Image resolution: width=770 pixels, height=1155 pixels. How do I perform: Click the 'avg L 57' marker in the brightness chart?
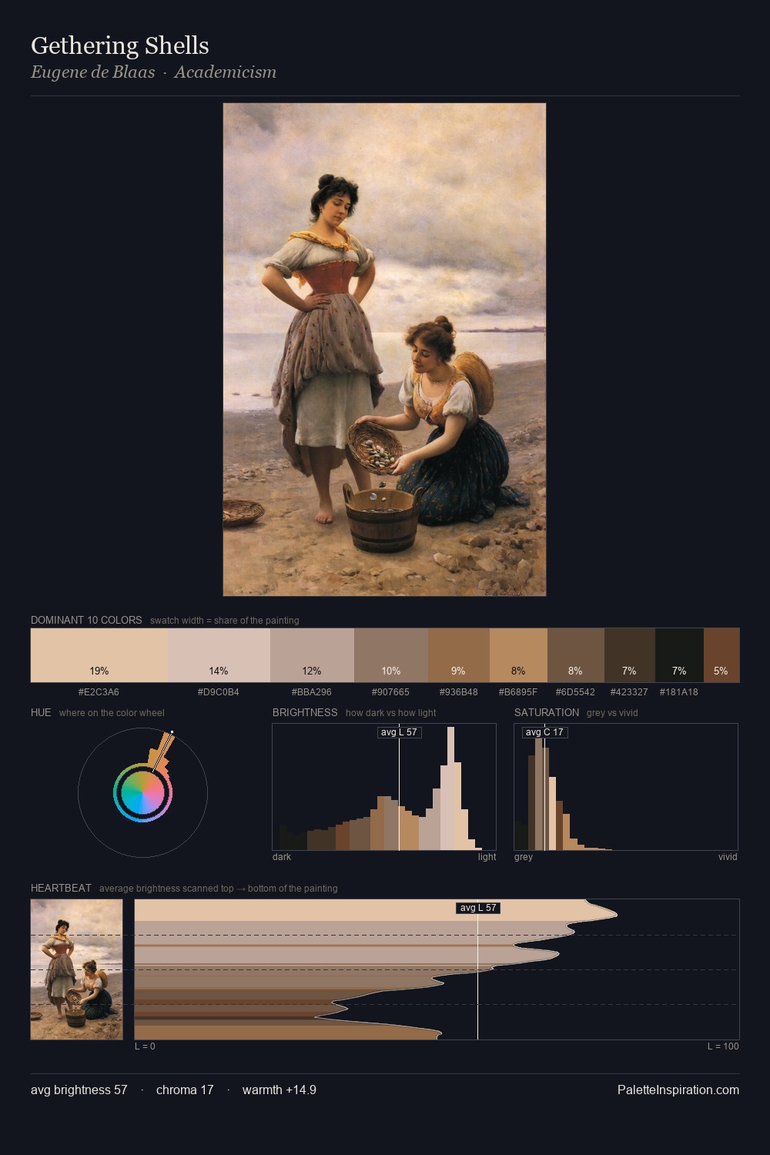coord(399,732)
